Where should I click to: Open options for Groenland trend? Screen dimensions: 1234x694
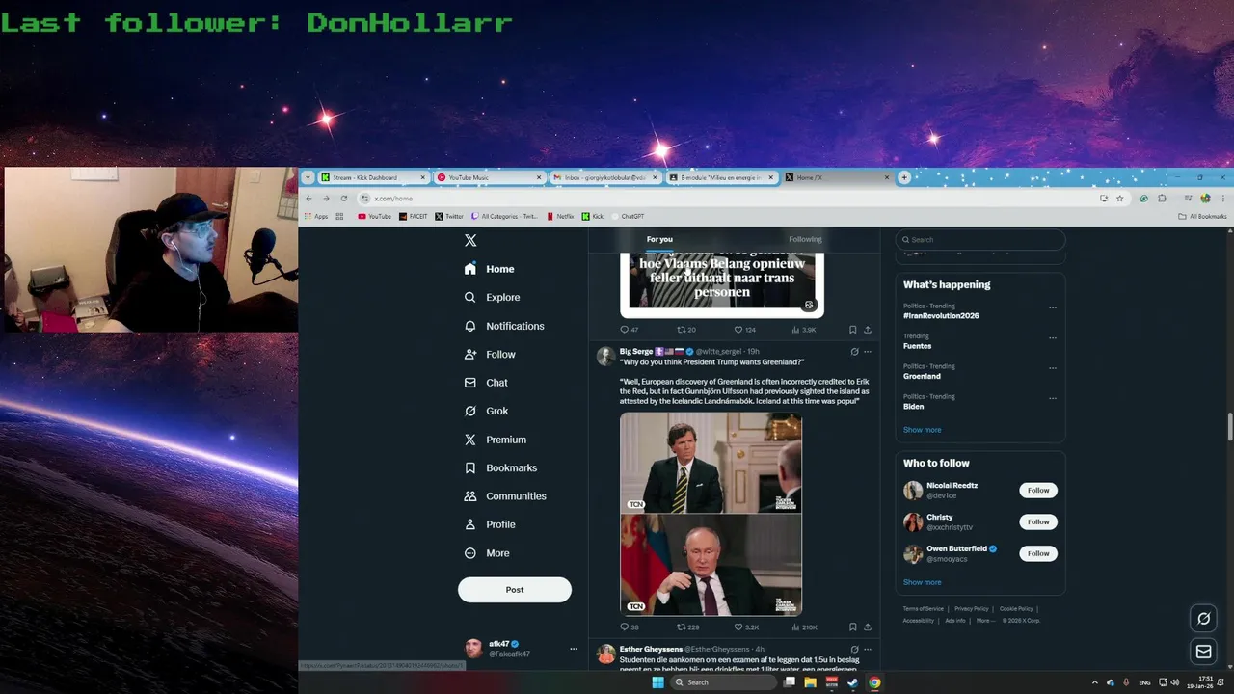pyautogui.click(x=1053, y=368)
